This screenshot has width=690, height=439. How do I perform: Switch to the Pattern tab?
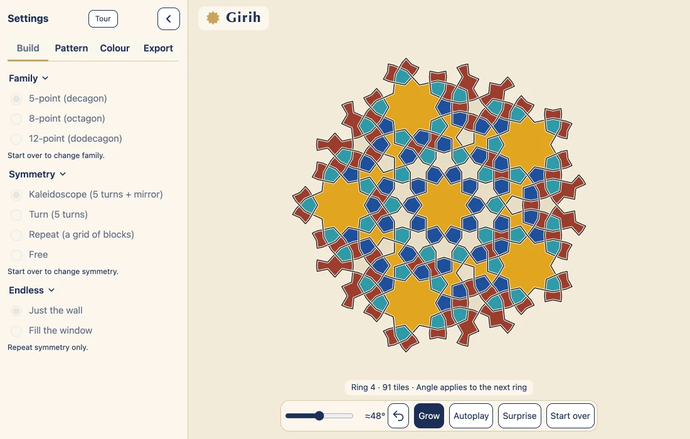coord(72,48)
